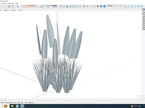Open the Extensions menu
Image resolution: width=145 pixels, height=108 pixels.
point(11,3)
